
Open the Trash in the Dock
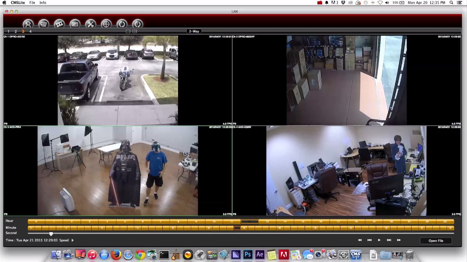click(409, 255)
